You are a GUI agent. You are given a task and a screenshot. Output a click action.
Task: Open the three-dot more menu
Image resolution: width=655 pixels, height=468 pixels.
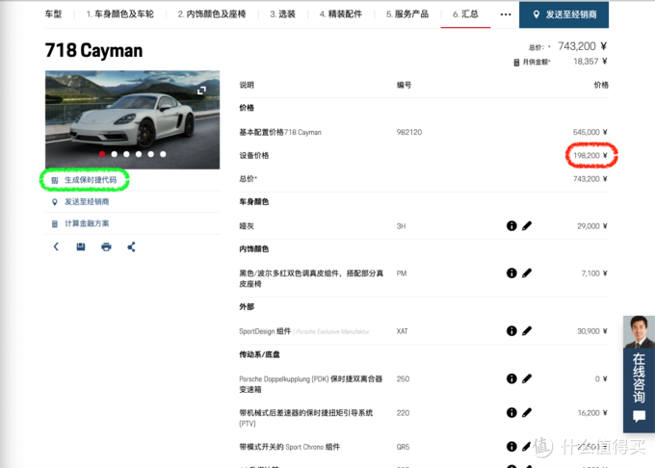point(506,14)
